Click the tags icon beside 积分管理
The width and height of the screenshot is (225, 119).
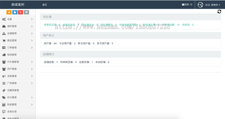[x=4, y=98]
